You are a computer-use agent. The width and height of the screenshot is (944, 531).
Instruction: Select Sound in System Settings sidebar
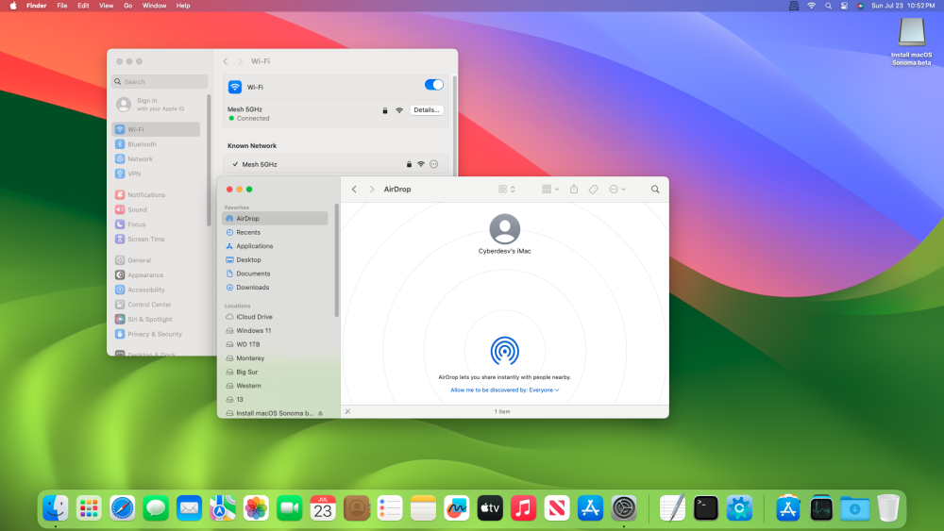pos(156,210)
